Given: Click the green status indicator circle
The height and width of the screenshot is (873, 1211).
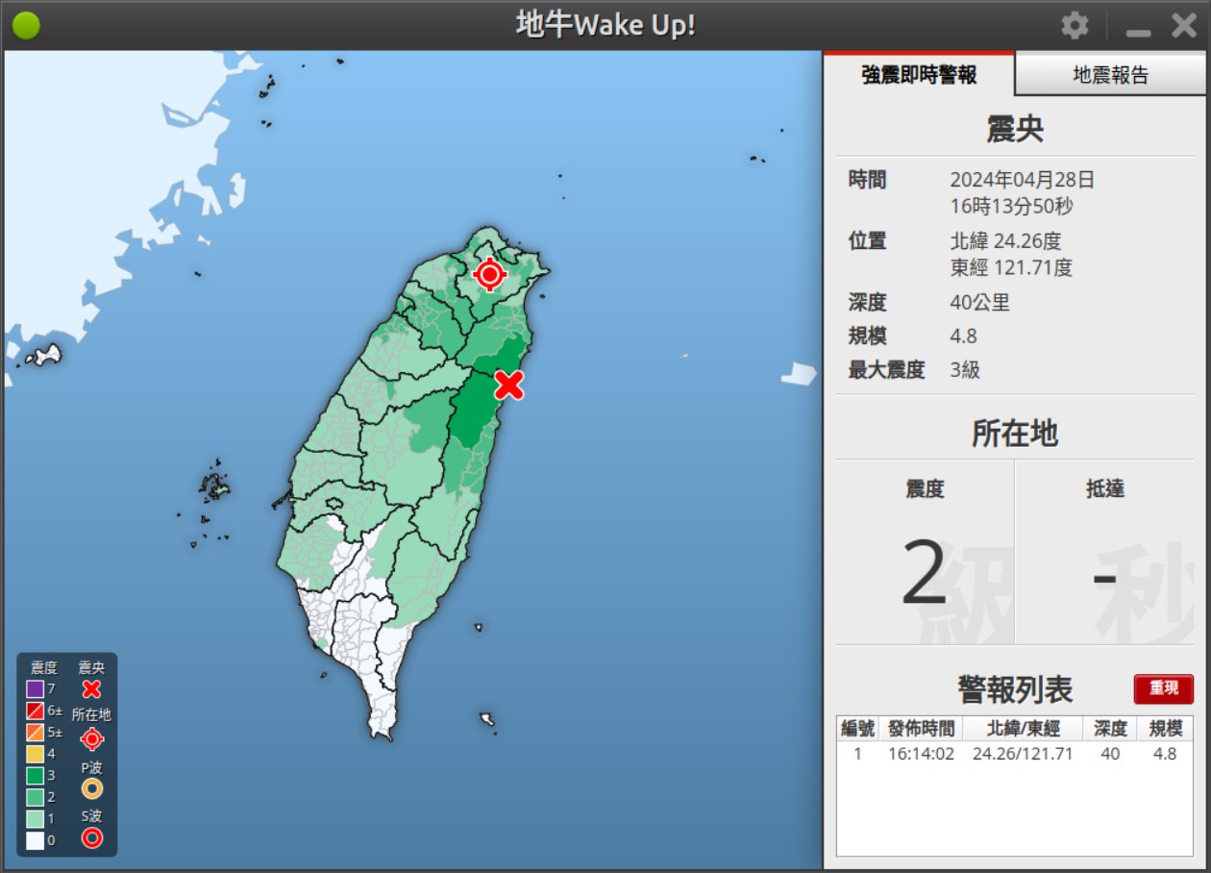Looking at the screenshot, I should tap(26, 26).
